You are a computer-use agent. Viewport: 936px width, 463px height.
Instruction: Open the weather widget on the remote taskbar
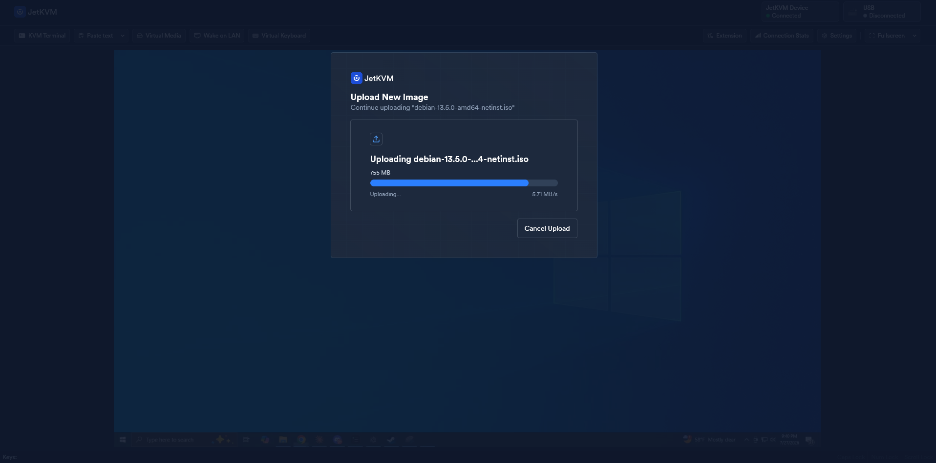click(x=709, y=440)
